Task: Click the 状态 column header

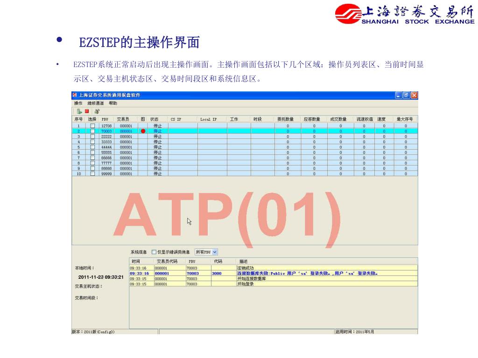Action: pos(155,119)
